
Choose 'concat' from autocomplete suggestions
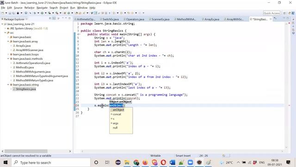117,115
